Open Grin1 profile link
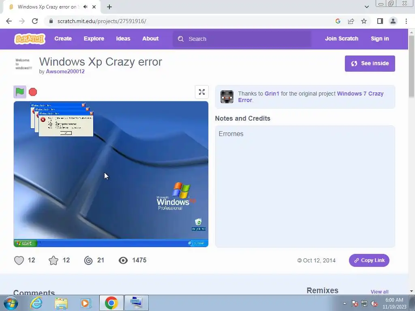The height and width of the screenshot is (311, 415). click(272, 94)
